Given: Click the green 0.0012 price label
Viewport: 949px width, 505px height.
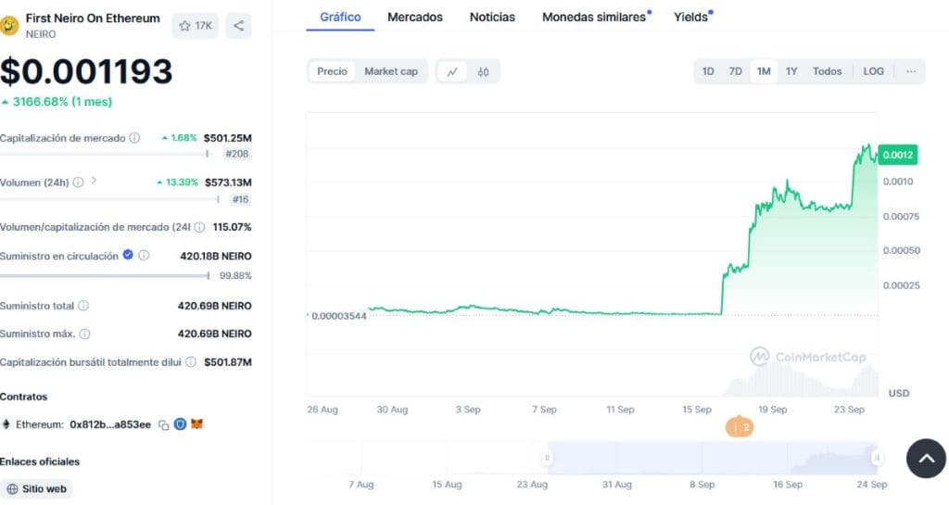Looking at the screenshot, I should 897,155.
